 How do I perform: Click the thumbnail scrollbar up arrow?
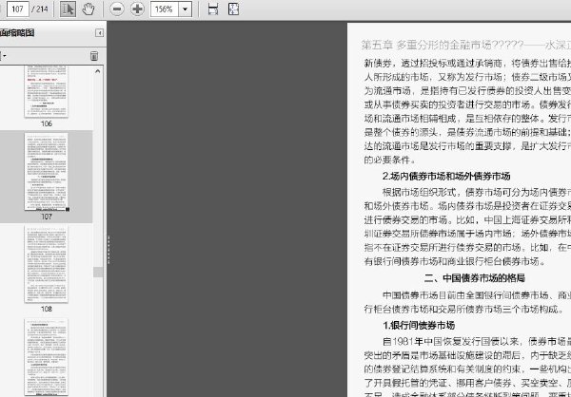click(x=98, y=71)
